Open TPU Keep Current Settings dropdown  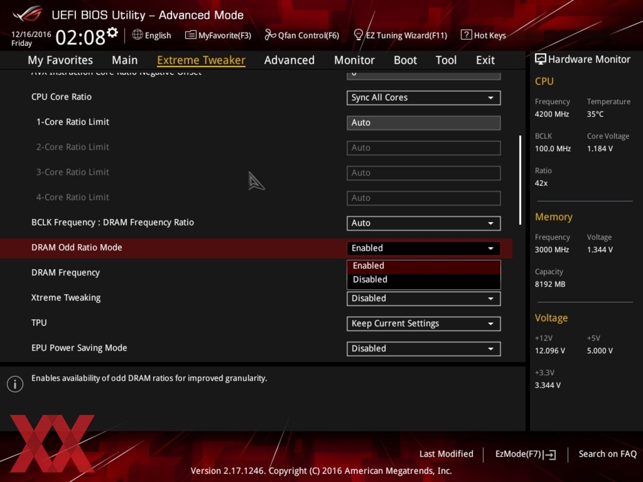424,323
